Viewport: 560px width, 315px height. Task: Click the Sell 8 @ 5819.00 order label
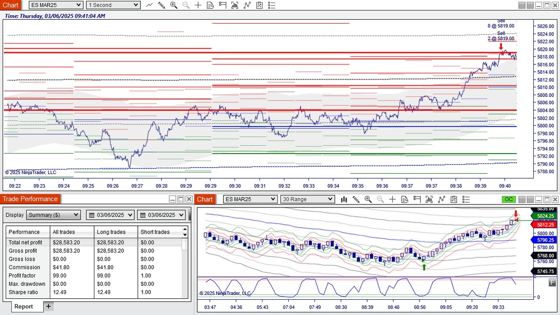pos(501,24)
